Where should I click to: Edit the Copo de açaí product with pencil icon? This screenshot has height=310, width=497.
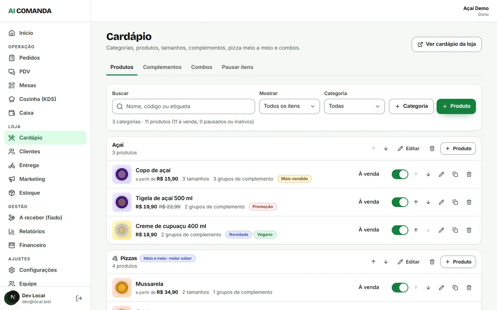tap(442, 174)
